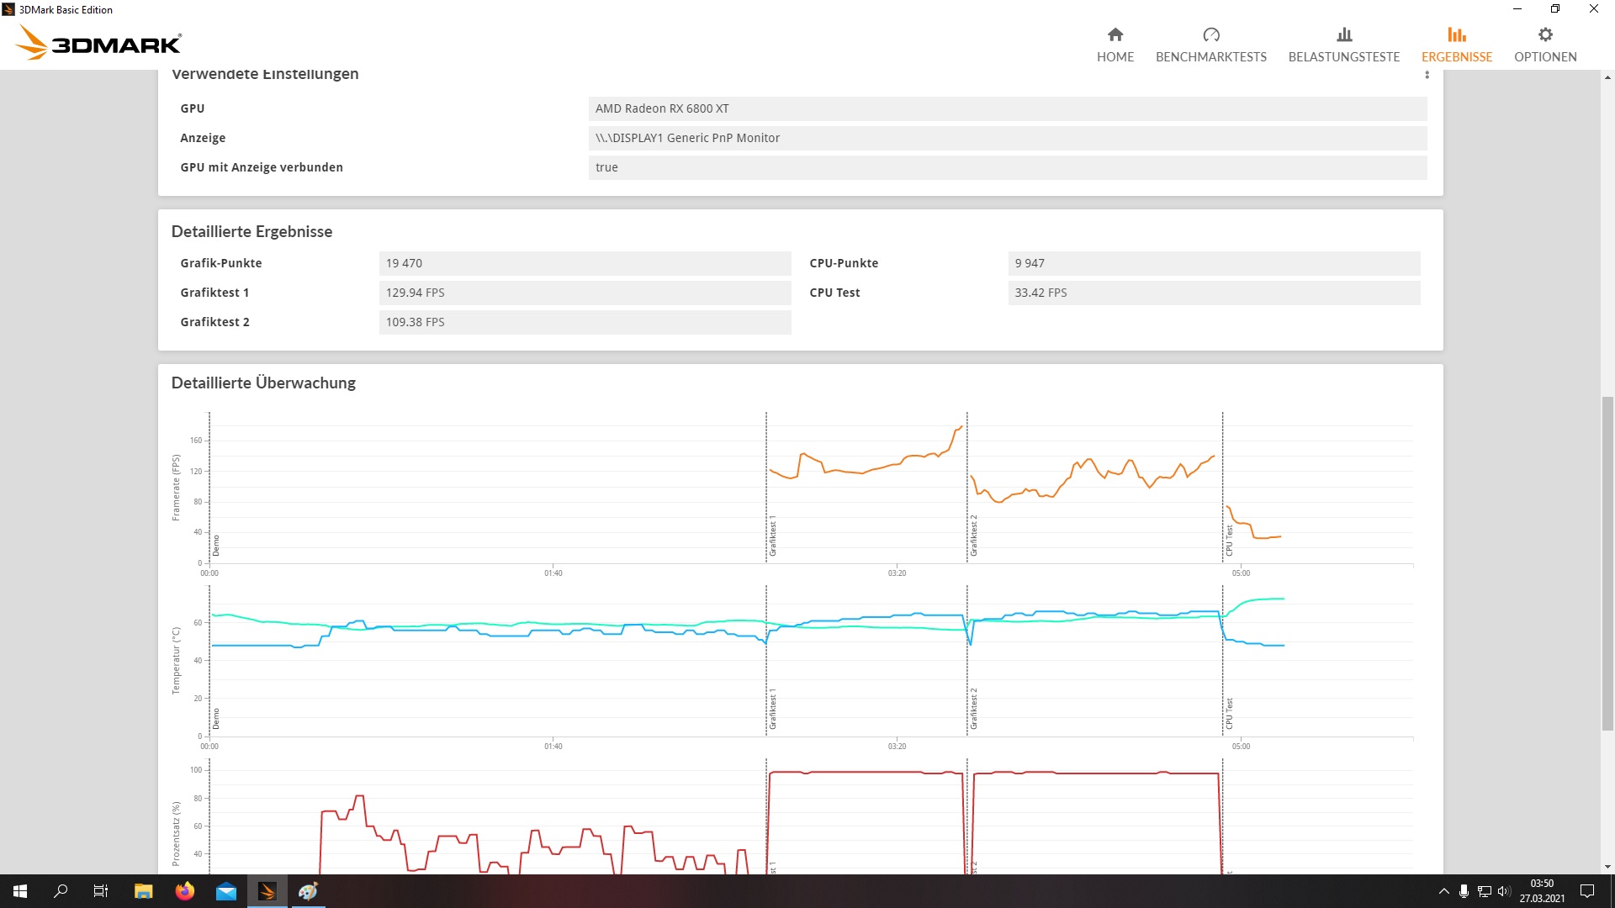Click the Grafik-Punkte value 19 470
The image size is (1615, 908).
(584, 263)
